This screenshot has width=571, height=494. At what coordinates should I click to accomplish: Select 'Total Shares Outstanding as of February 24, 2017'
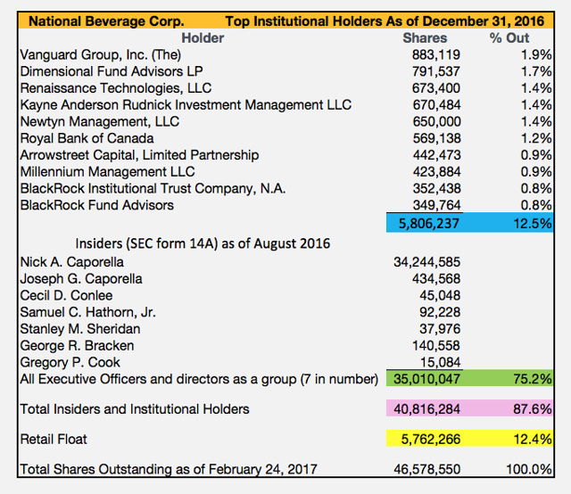(169, 469)
